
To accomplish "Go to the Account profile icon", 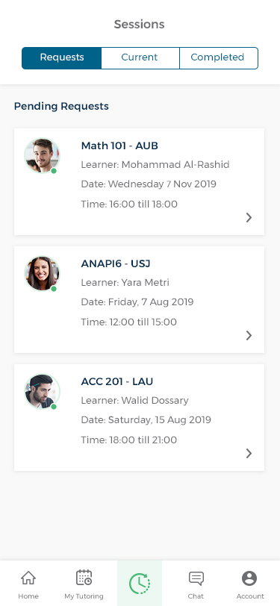I will coord(249,578).
